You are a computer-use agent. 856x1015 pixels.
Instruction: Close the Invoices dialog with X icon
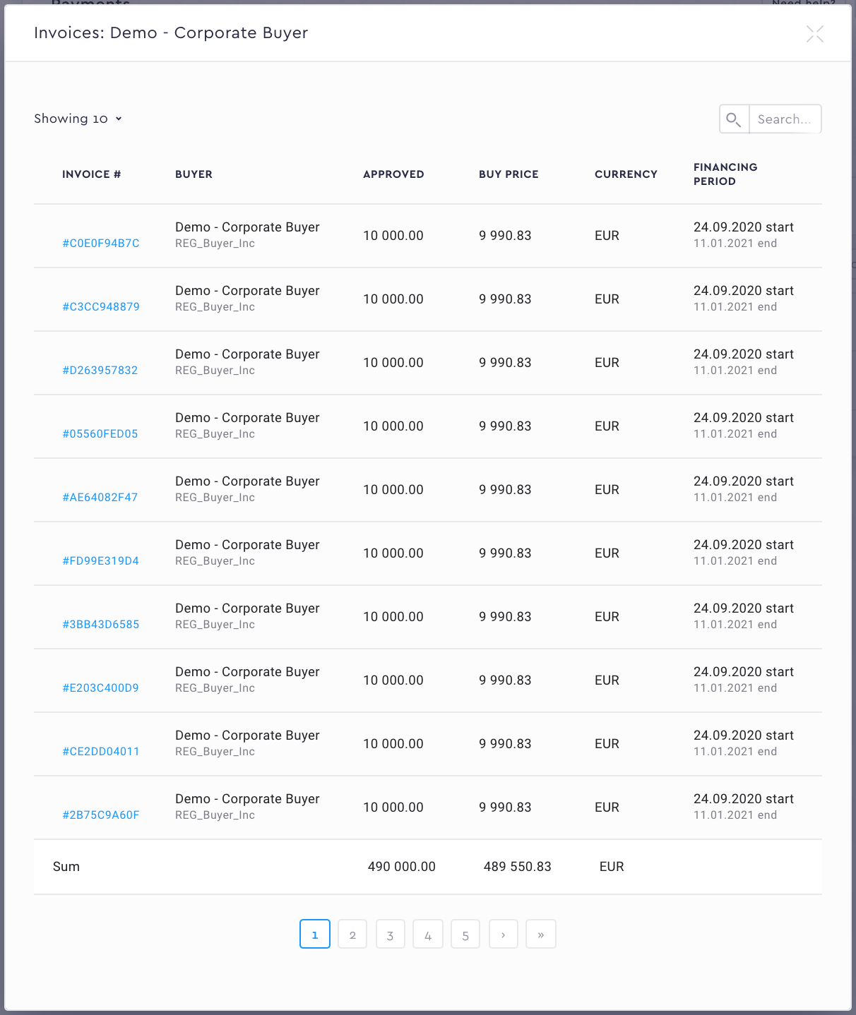[815, 34]
